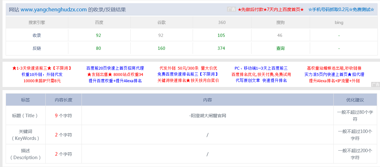The width and height of the screenshot is (380, 167).
Task: Click Google 收录 value 92
Action: tap(161, 35)
